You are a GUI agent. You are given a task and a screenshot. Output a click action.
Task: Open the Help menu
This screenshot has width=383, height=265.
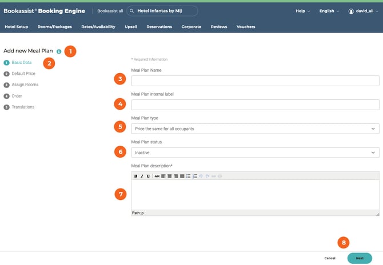tap(303, 11)
